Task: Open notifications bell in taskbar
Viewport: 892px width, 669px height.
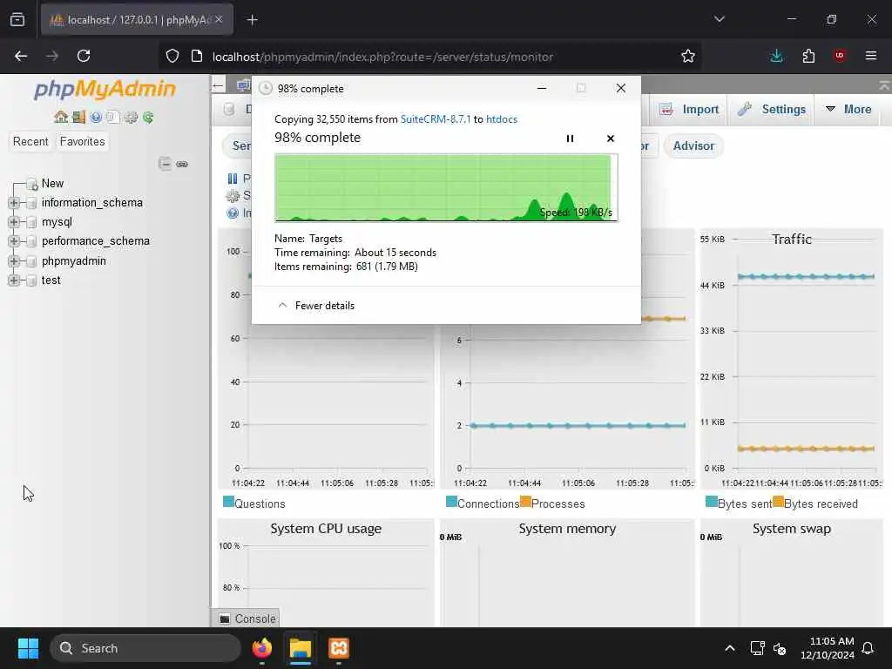Action: [x=868, y=648]
